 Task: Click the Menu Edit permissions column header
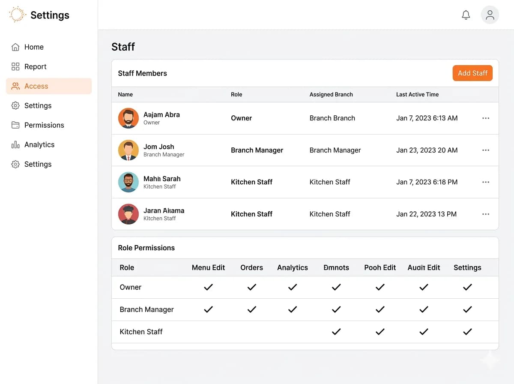point(208,267)
